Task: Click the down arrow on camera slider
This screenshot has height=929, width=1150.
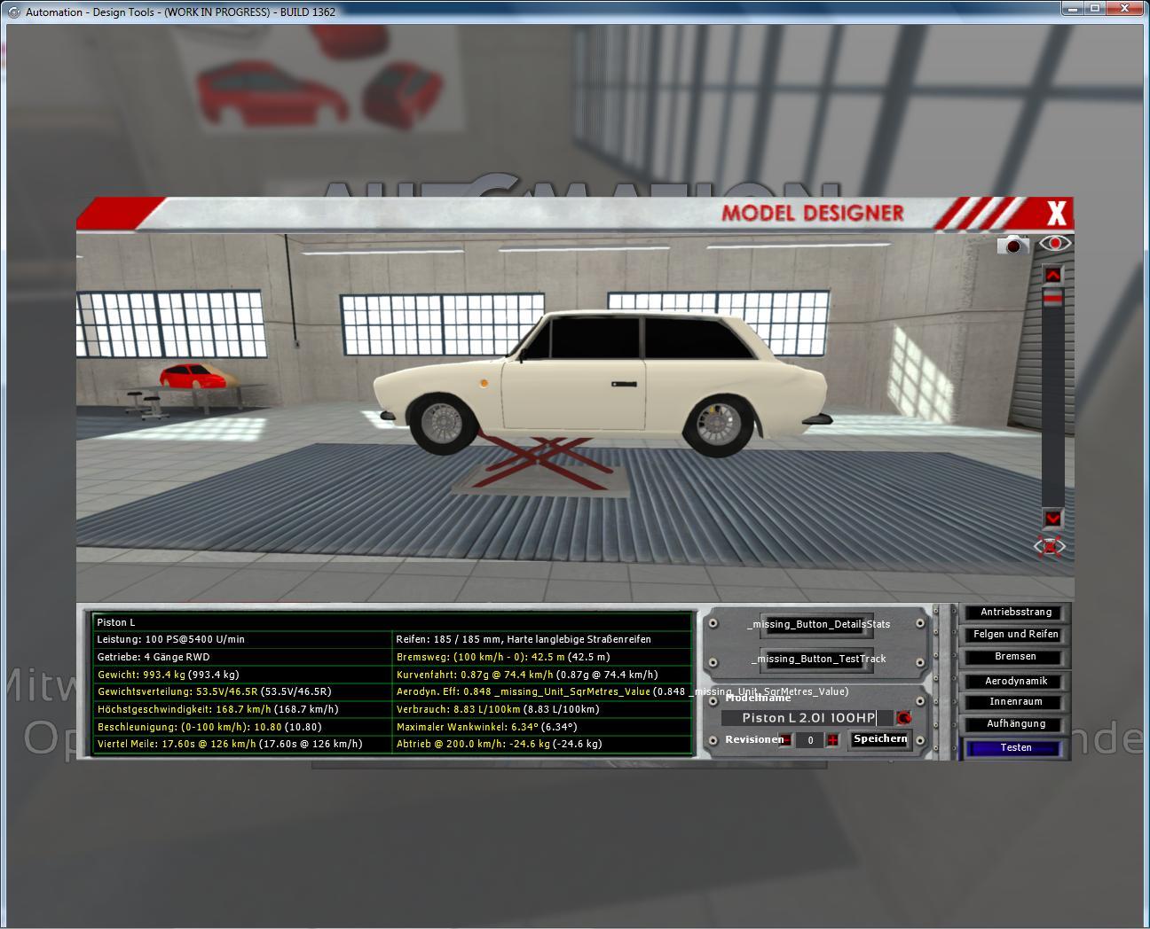Action: pos(1052,518)
